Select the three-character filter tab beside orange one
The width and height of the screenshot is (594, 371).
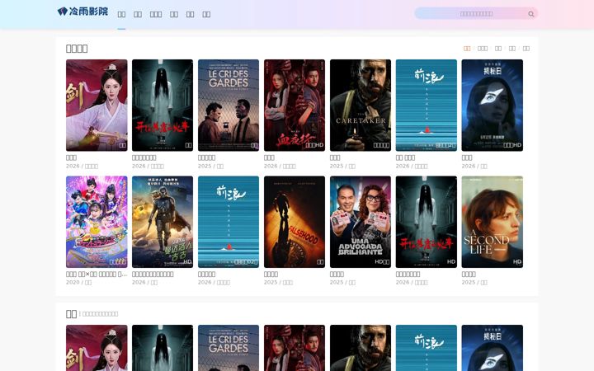pos(483,49)
